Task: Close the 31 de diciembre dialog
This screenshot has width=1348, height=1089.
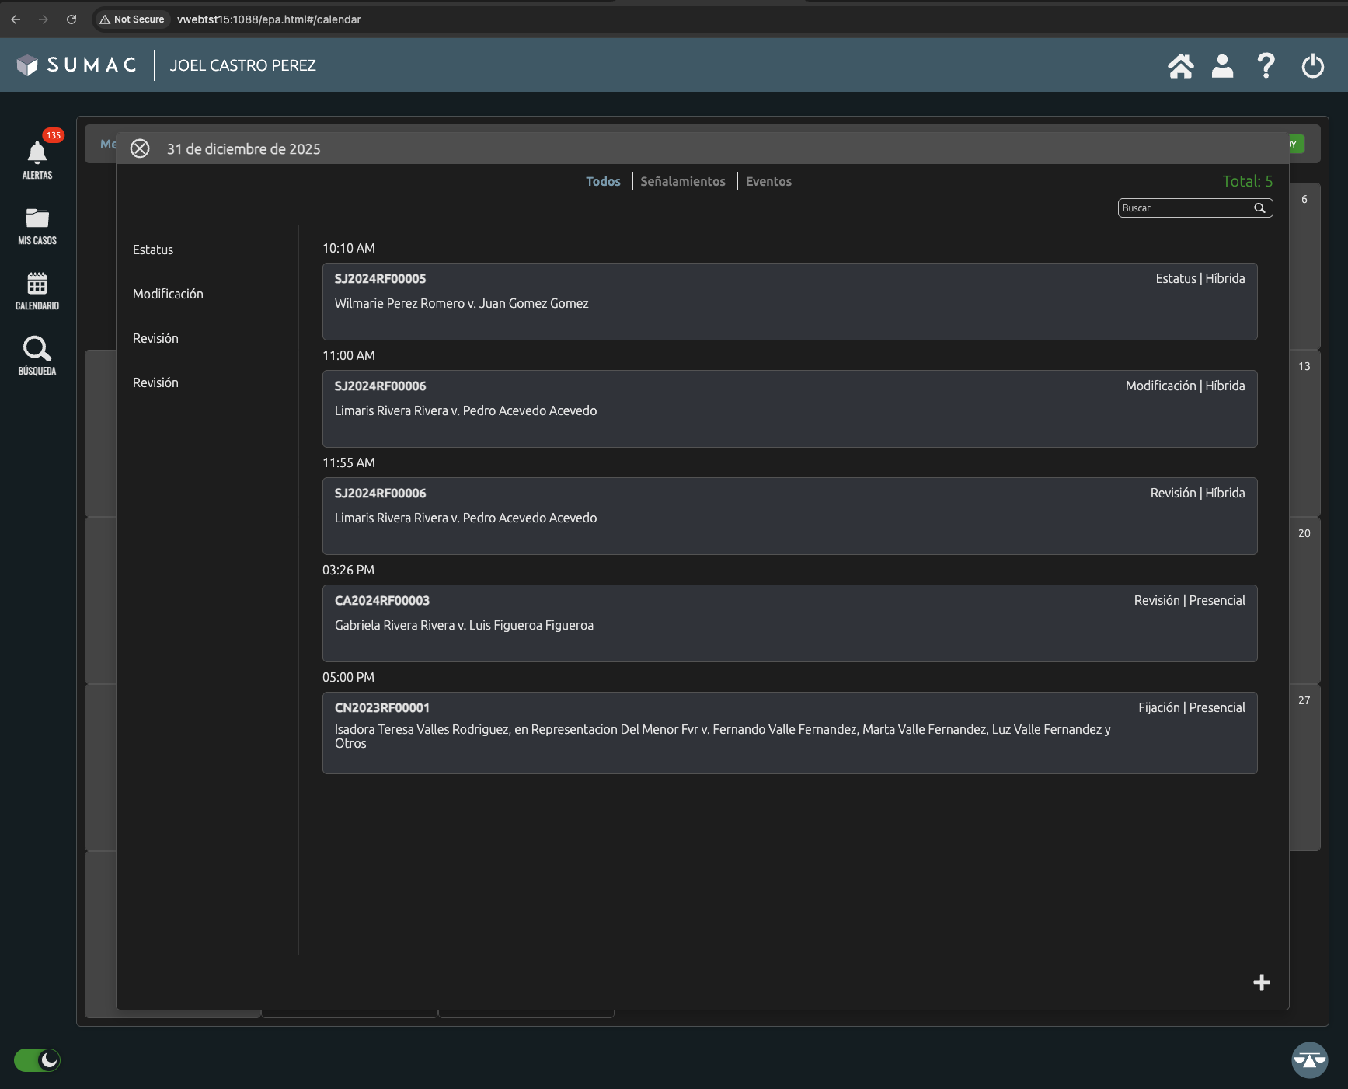Action: [140, 148]
